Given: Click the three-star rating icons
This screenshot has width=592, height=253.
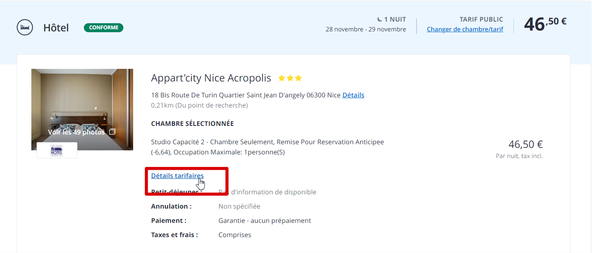Looking at the screenshot, I should pyautogui.click(x=290, y=78).
